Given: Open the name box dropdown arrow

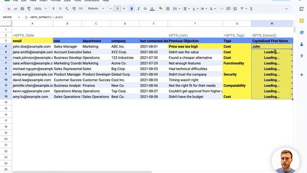Looking at the screenshot, I should (x=19, y=17).
